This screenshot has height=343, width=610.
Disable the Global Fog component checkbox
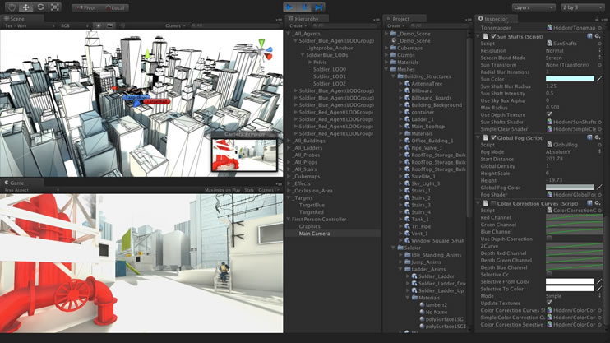pyautogui.click(x=492, y=138)
